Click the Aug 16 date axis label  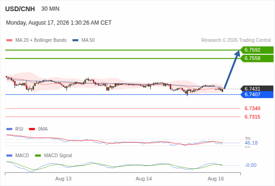click(x=216, y=179)
